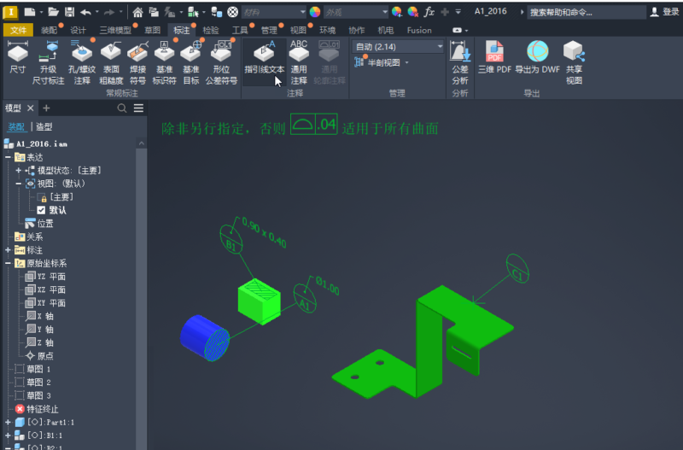Screen dimensions: 683x450
Task: Click the 半剖视图 half section view button
Action: coord(377,62)
